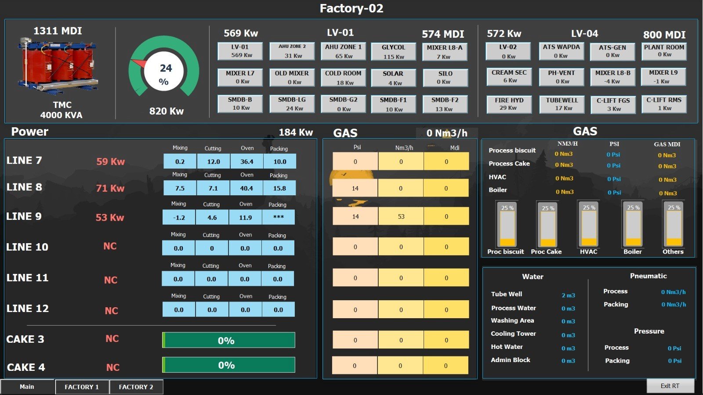Image resolution: width=703 pixels, height=395 pixels.
Task: Click the gas Nm3/h cell showing 53
Action: pyautogui.click(x=401, y=216)
